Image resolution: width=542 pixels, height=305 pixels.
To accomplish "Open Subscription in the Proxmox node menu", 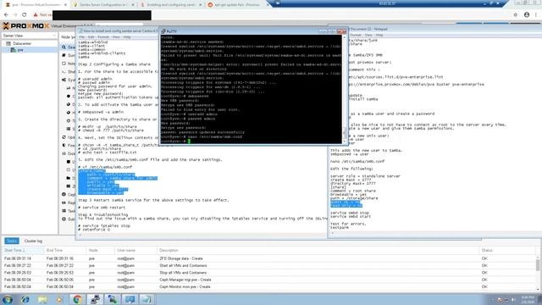I will click(x=68, y=219).
